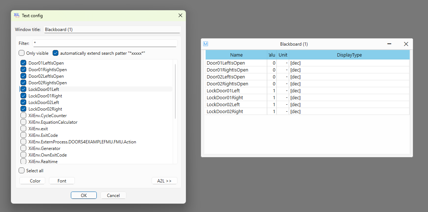Open the Color chooser button
This screenshot has width=428, height=212.
[x=33, y=181]
